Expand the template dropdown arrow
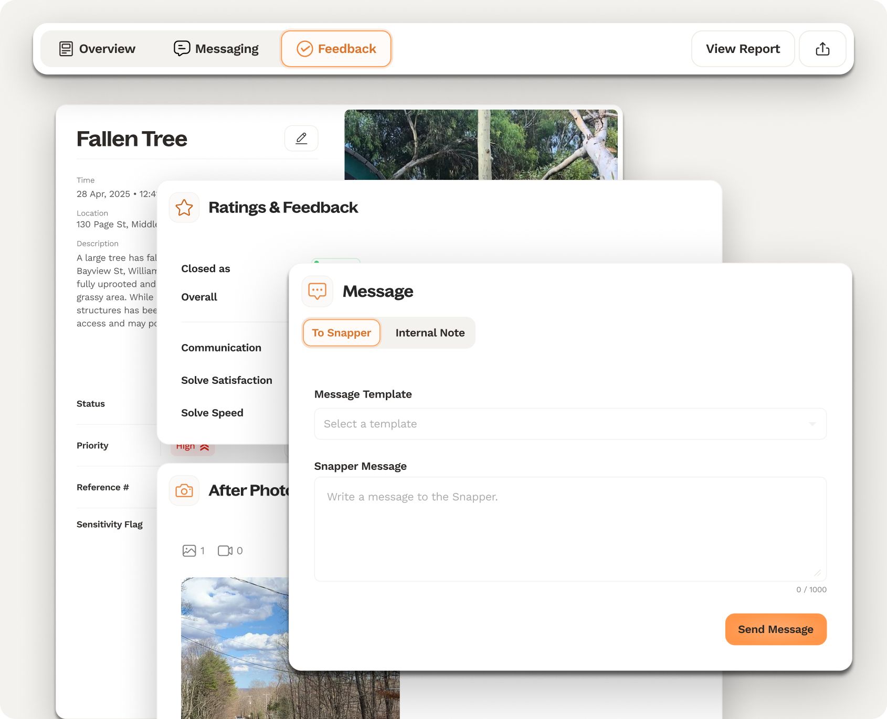The height and width of the screenshot is (719, 887). (x=812, y=424)
